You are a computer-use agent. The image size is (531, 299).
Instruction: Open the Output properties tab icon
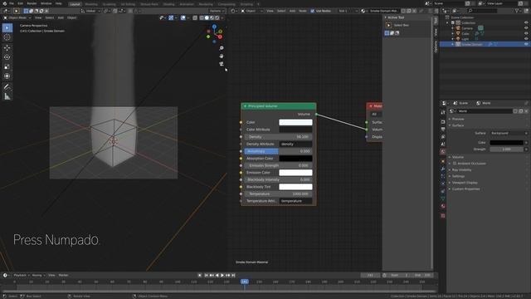point(443,130)
